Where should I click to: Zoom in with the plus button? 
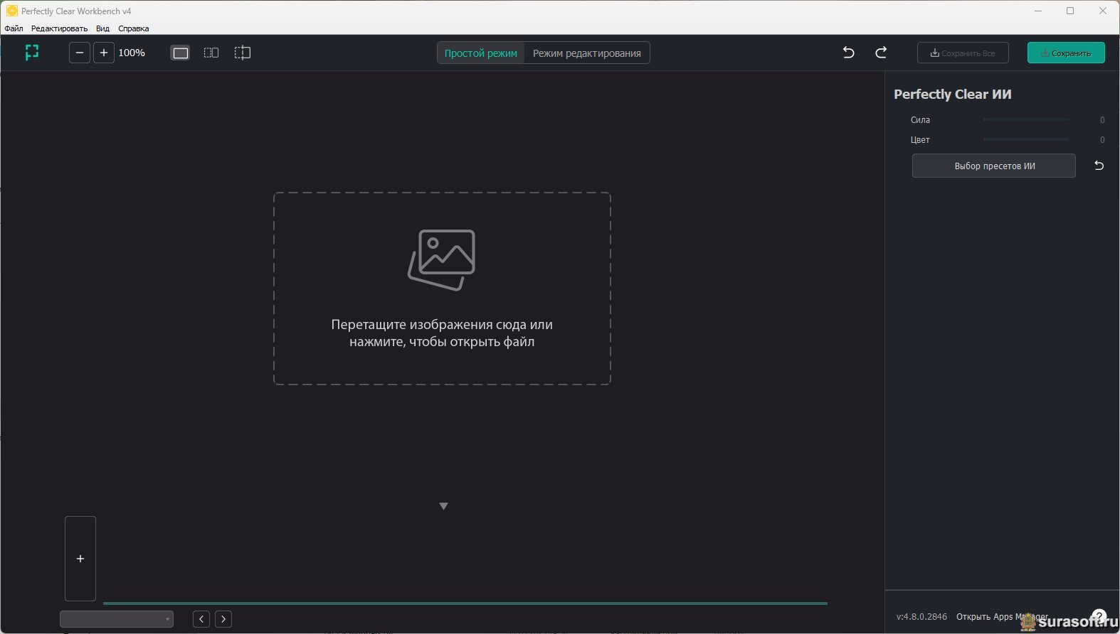click(104, 53)
